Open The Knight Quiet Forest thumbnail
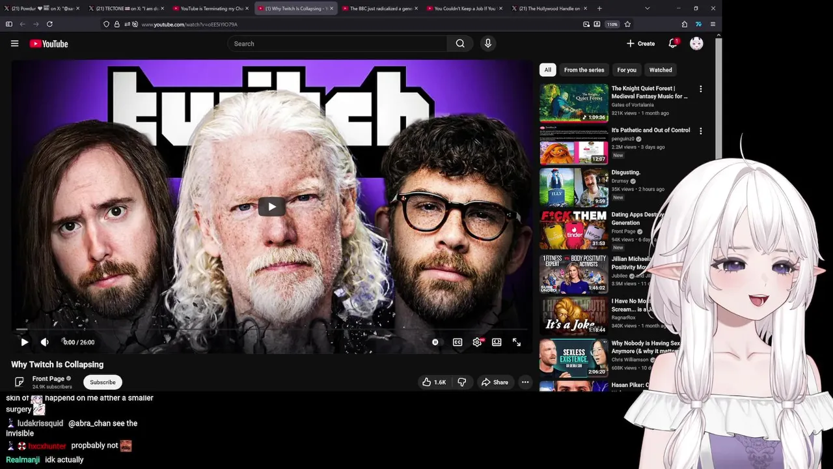 573,103
